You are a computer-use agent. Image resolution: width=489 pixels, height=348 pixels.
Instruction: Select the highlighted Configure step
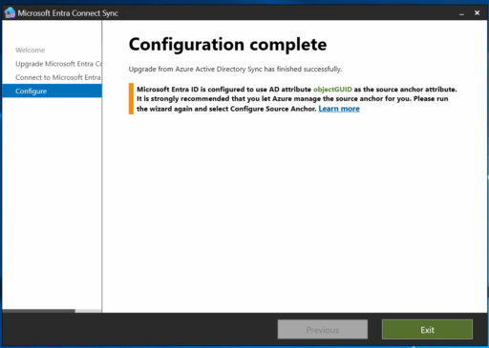point(52,91)
